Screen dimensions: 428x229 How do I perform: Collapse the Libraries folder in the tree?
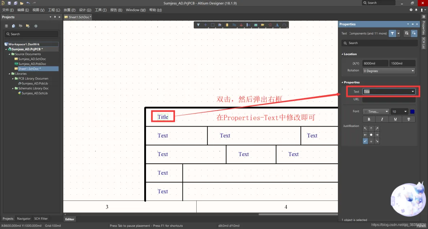pyautogui.click(x=9, y=74)
